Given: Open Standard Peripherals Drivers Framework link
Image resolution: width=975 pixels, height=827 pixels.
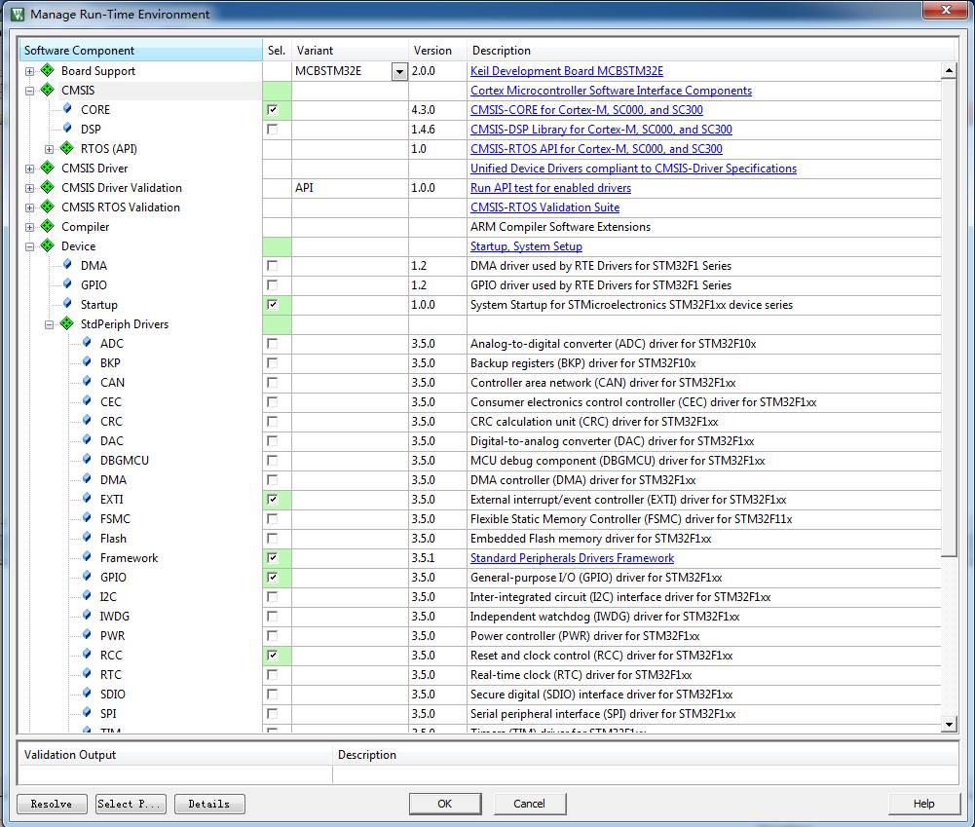Looking at the screenshot, I should click(572, 558).
